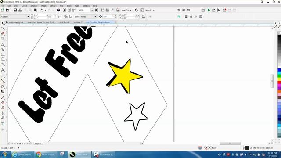Open the Tools menu
This screenshot has width=281, height=158.
click(77, 6)
